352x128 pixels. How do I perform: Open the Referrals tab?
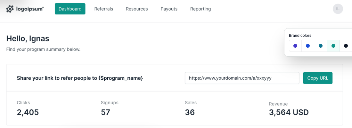[103, 9]
